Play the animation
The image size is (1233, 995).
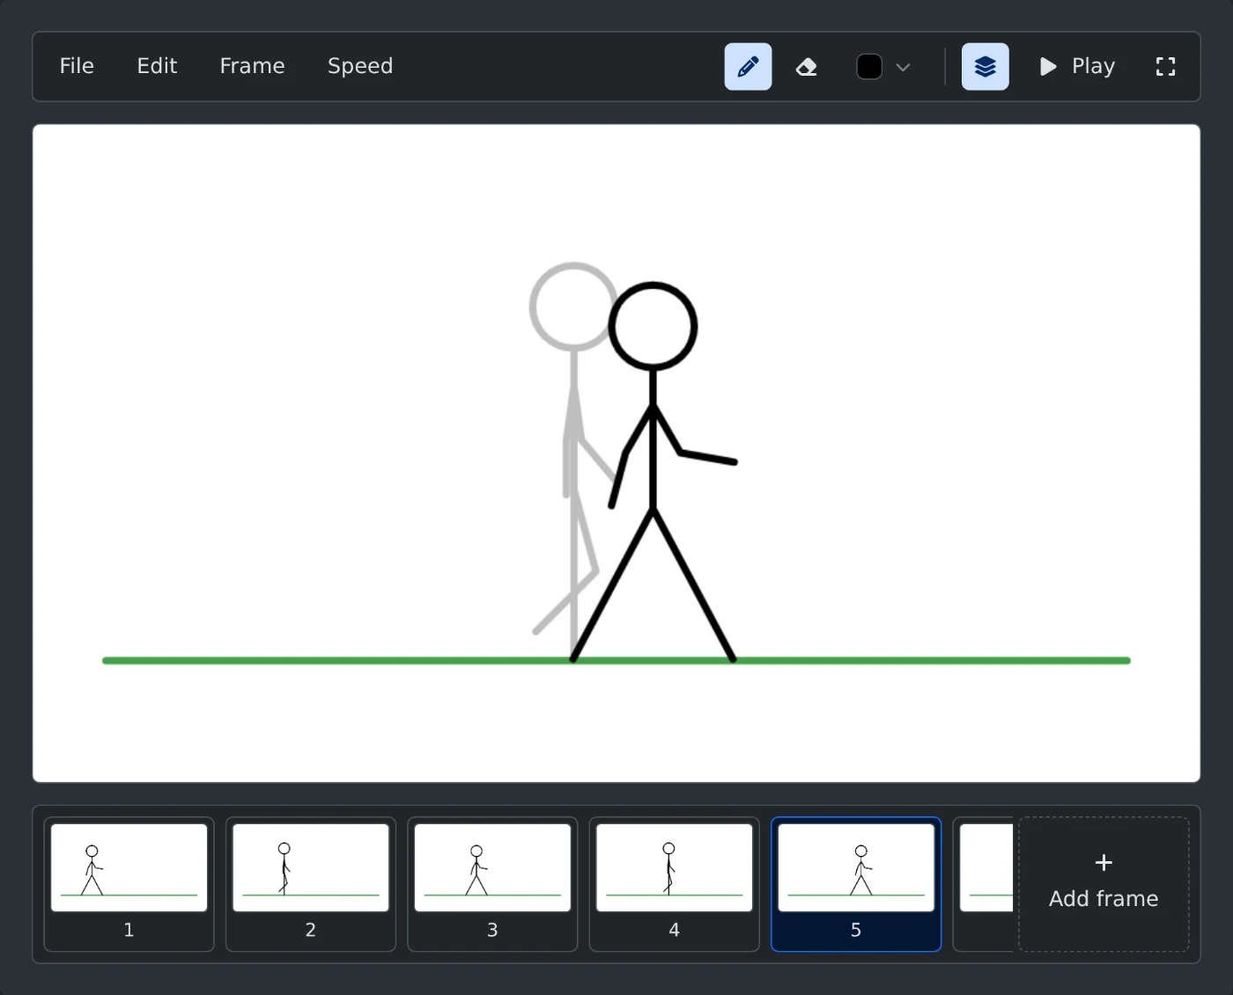tap(1077, 67)
